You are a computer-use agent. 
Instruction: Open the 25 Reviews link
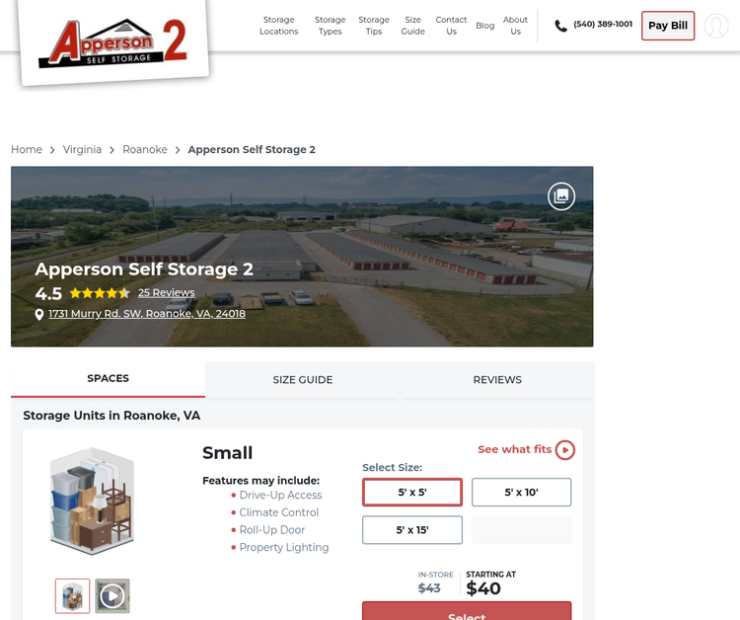pos(166,293)
